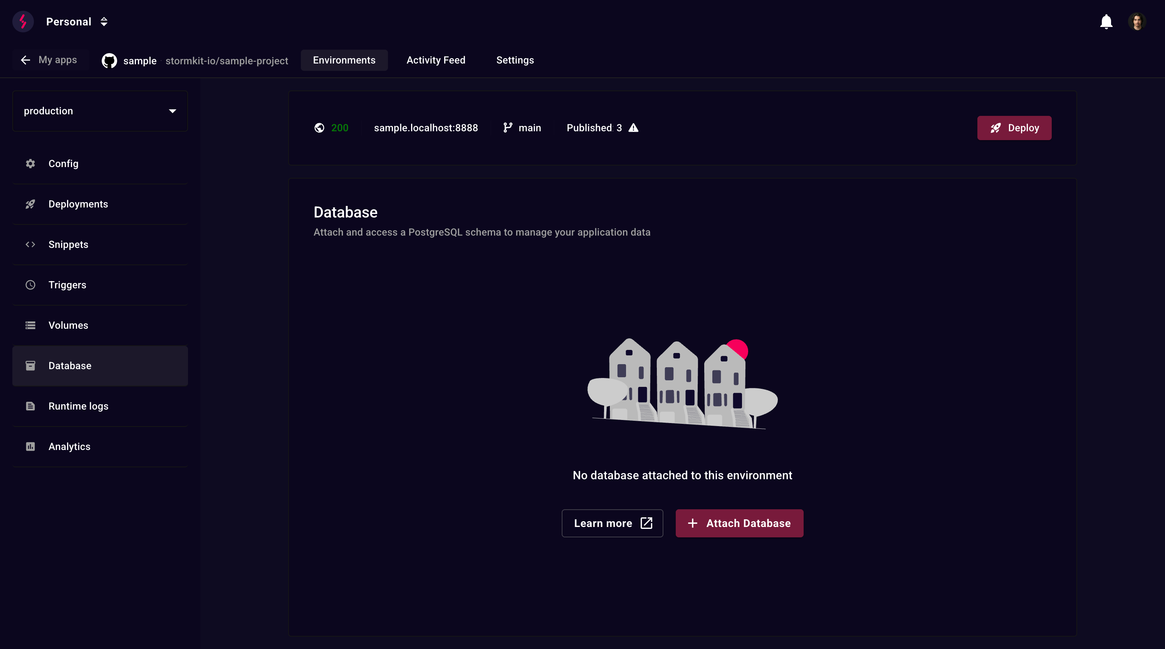Click the Stormkit logo top left
Screen dimensions: 1165x649
pyautogui.click(x=23, y=21)
